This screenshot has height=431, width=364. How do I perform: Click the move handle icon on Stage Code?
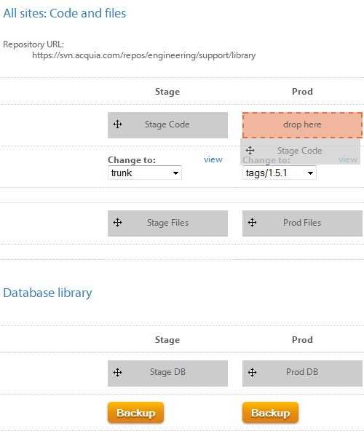pos(118,124)
